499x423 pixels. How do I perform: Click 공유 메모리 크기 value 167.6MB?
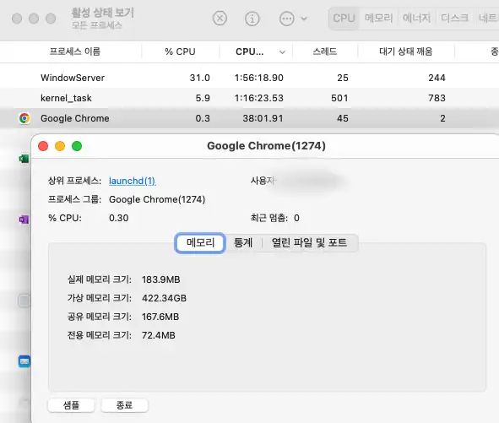pos(160,317)
